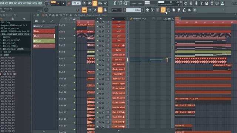The height and width of the screenshot is (133, 237).
Task: Open the plugin picker plug icon
Action: (x=179, y=10)
